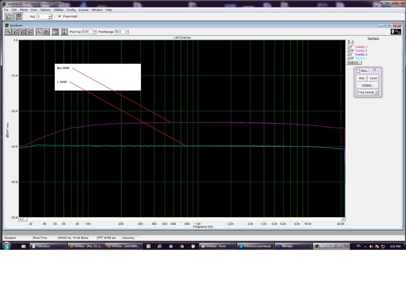
Task: Click the signal trigger sine wave icon
Action: tap(396, 32)
